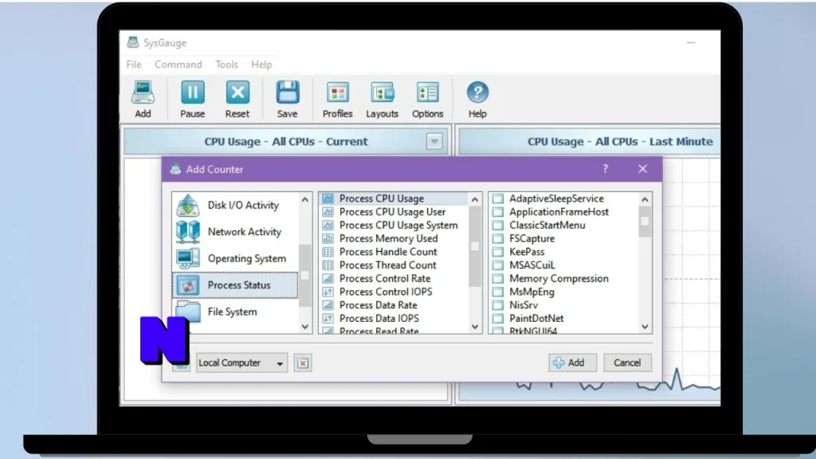The image size is (816, 459).
Task: Open the Command menu
Action: pyautogui.click(x=178, y=64)
